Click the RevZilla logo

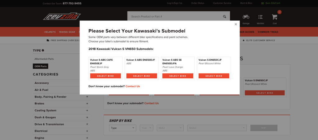(x=62, y=17)
